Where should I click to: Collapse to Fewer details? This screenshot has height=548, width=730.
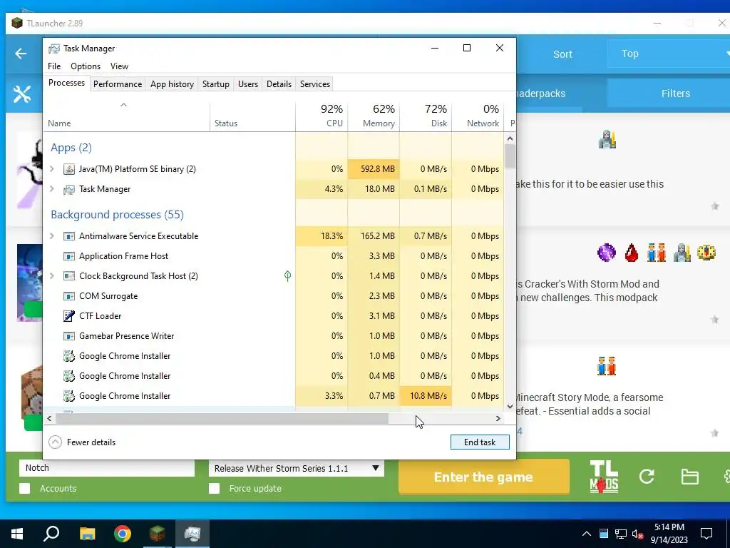[82, 442]
